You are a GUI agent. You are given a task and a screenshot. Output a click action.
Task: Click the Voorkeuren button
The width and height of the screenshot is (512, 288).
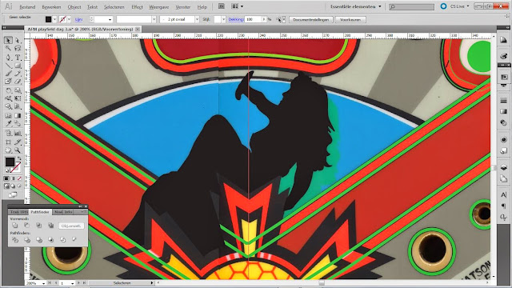(x=350, y=19)
